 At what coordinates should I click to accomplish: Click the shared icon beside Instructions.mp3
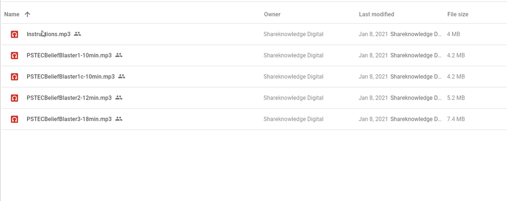click(77, 34)
